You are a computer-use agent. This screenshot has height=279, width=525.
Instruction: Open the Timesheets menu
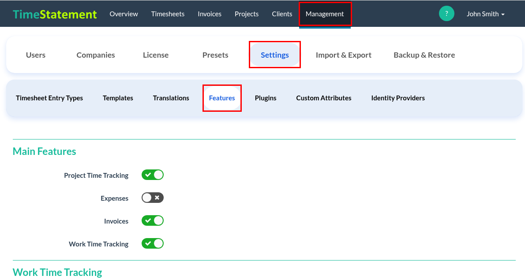coord(168,14)
